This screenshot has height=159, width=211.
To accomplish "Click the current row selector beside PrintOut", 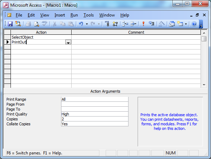I will 7,42.
